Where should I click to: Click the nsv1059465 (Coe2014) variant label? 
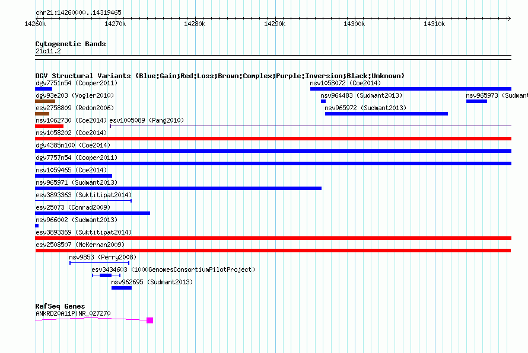tap(71, 170)
